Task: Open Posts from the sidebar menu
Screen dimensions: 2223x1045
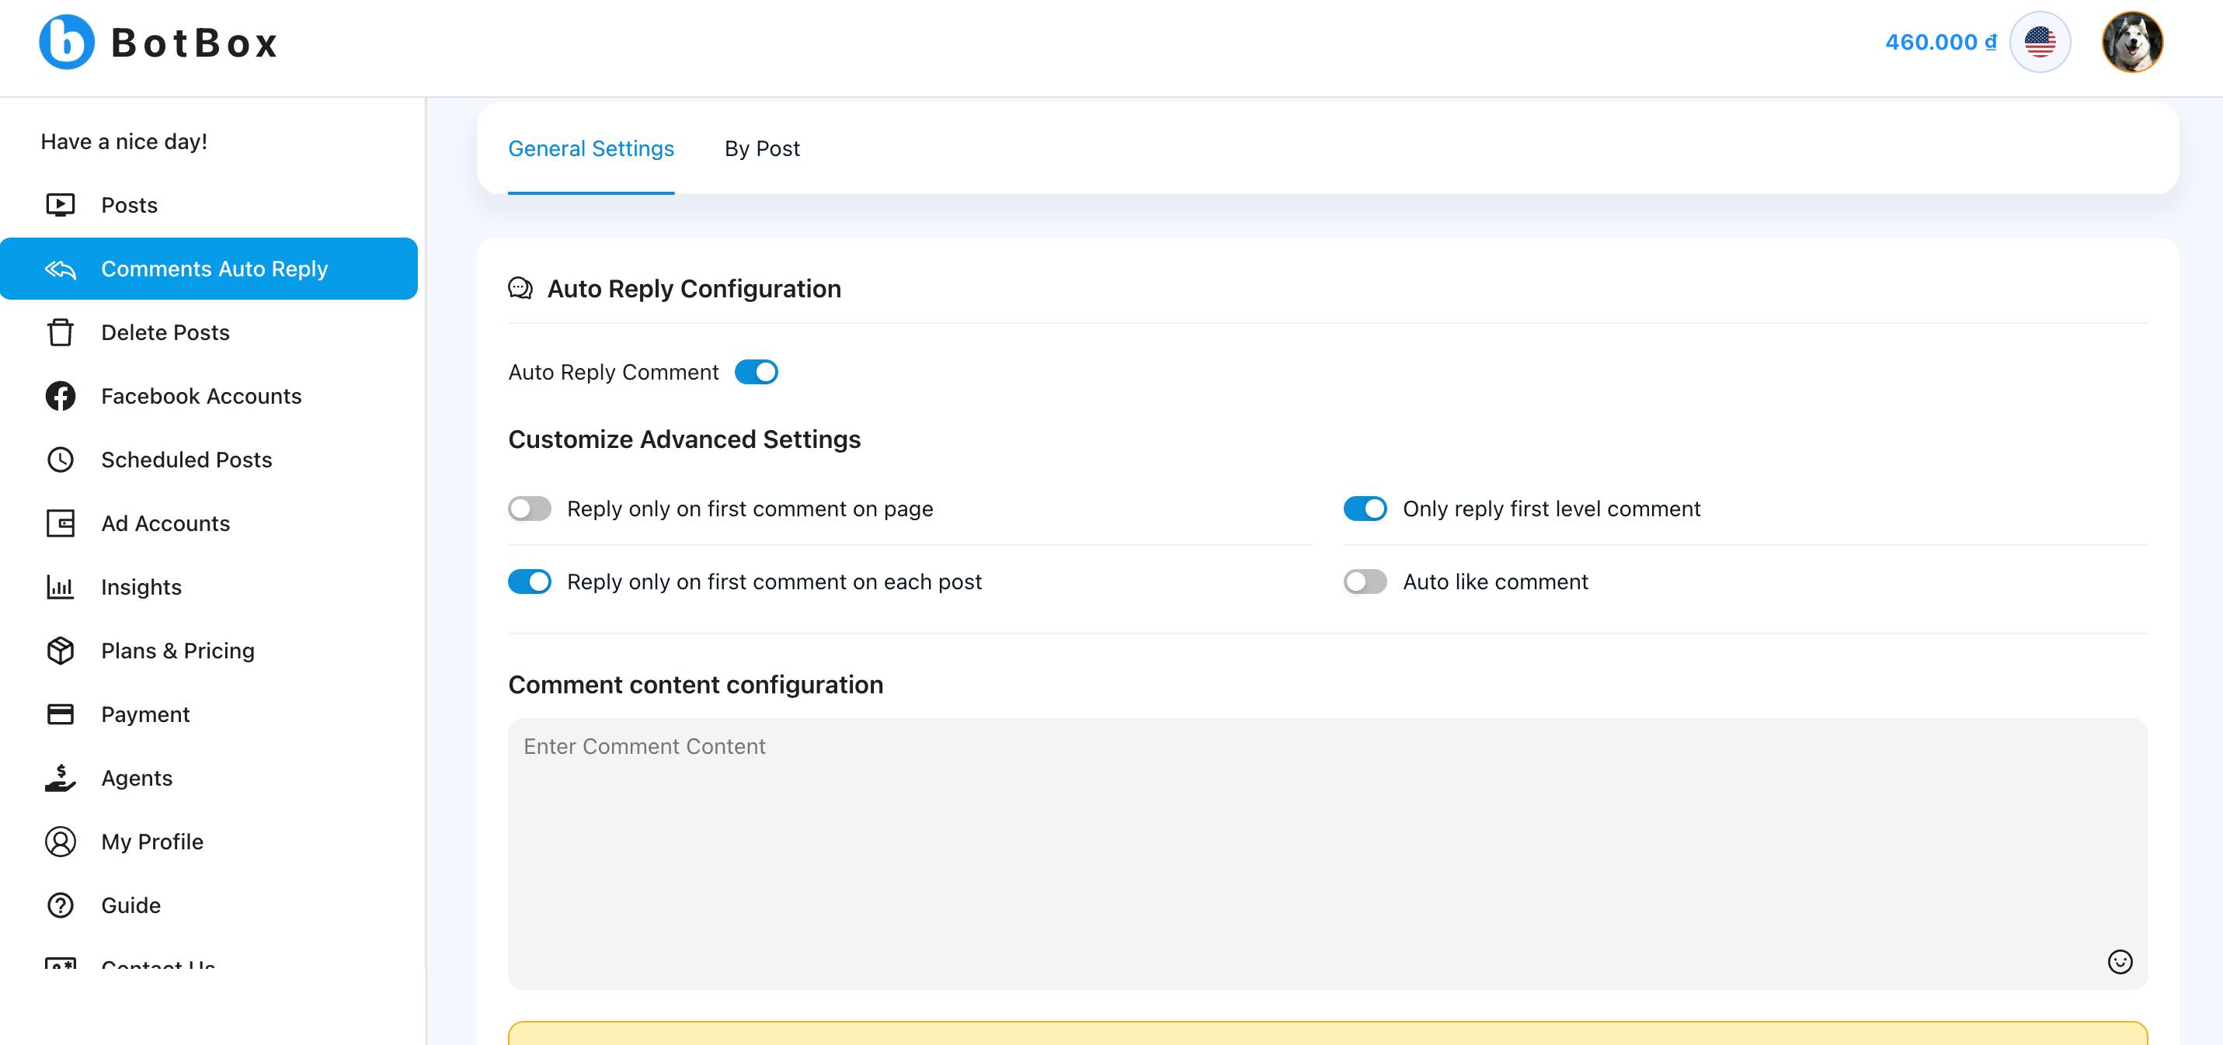Action: (x=209, y=206)
